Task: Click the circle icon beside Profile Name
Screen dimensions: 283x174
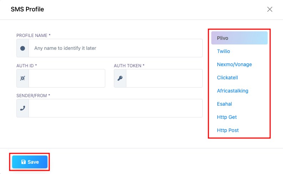Action: tap(22, 48)
